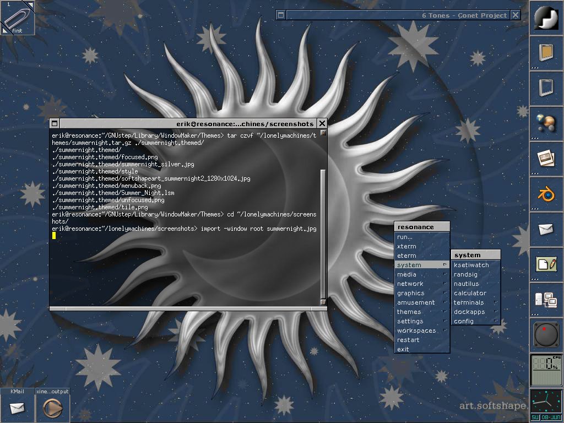The image size is (564, 423).
Task: Launch Blender from the dock
Action: pos(546,193)
